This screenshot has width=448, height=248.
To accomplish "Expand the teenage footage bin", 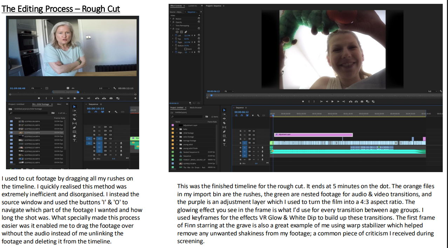I will 177,141.
